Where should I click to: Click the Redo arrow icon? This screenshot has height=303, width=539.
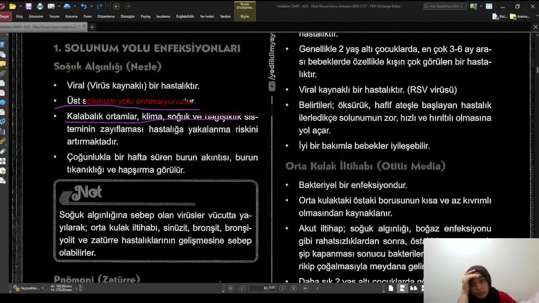coord(99,6)
